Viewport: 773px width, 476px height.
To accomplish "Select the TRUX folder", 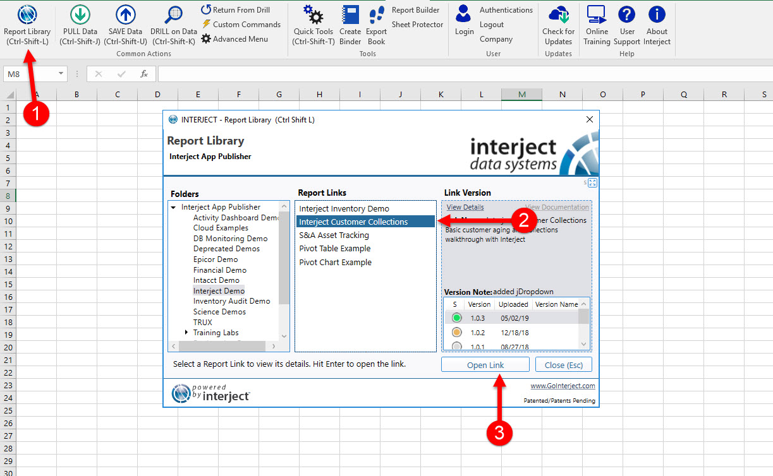I will click(x=203, y=323).
